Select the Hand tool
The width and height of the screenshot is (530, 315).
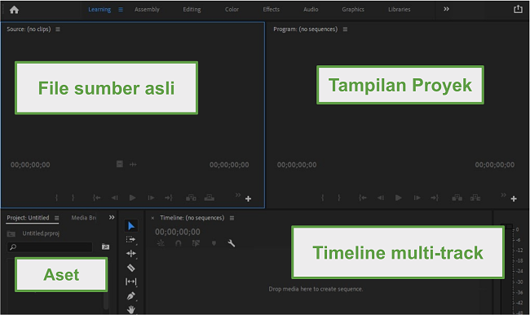tap(130, 309)
